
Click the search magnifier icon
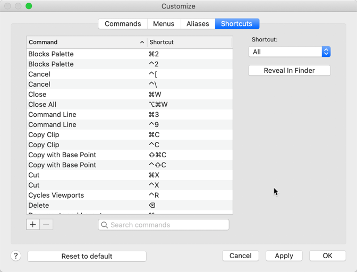pyautogui.click(x=105, y=225)
